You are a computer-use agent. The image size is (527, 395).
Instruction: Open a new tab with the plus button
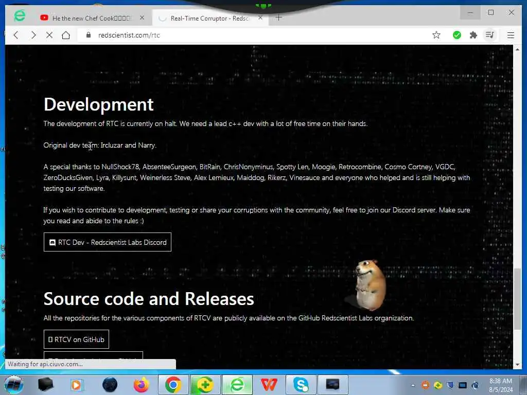[278, 18]
